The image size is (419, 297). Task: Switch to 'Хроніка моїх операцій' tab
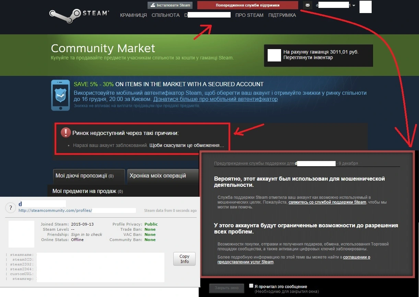(163, 176)
